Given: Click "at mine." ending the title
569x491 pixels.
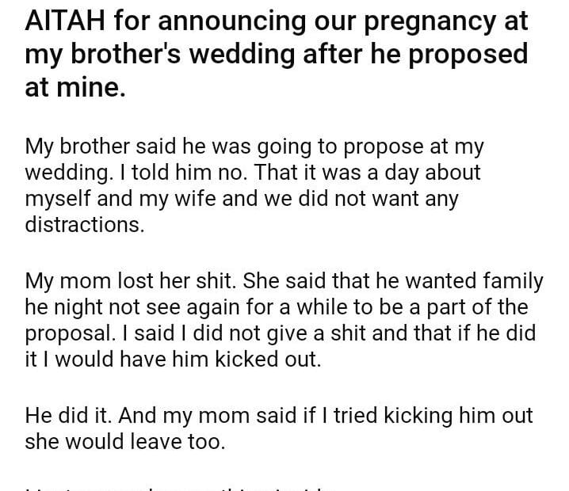Looking at the screenshot, I should point(75,88).
